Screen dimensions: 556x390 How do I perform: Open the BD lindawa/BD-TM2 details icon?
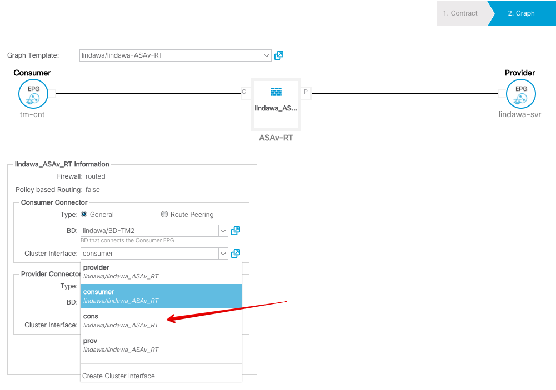click(235, 231)
